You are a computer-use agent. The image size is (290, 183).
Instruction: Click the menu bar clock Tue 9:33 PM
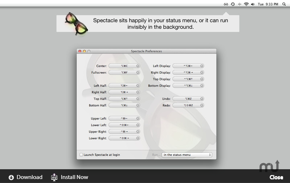click(x=268, y=4)
